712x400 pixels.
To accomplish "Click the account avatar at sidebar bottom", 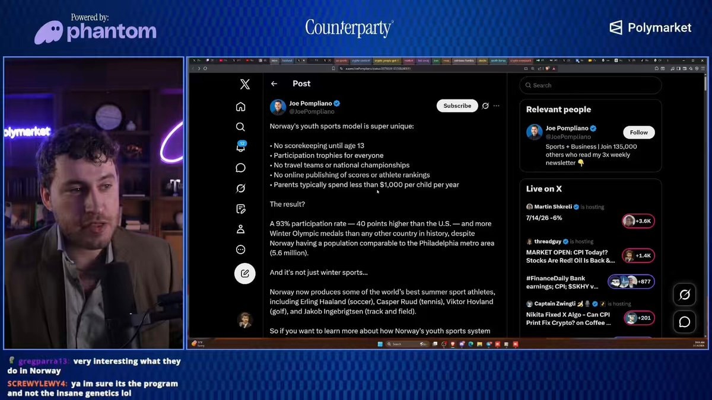I will (244, 320).
